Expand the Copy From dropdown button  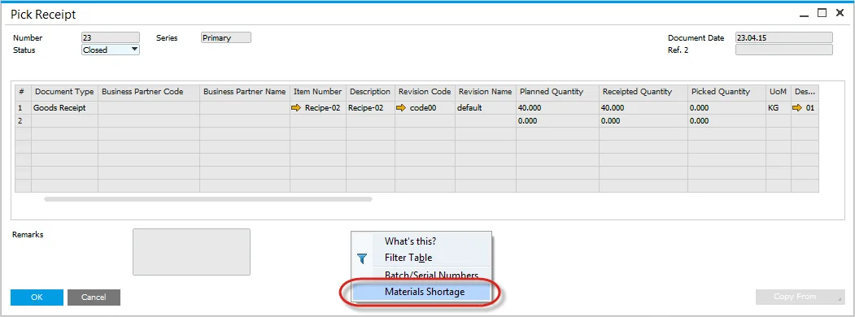tap(800, 297)
